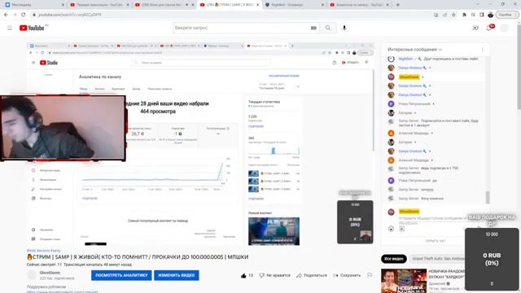This screenshot has width=521, height=293.
Task: Go back with the browser back arrow
Action: click(6, 15)
